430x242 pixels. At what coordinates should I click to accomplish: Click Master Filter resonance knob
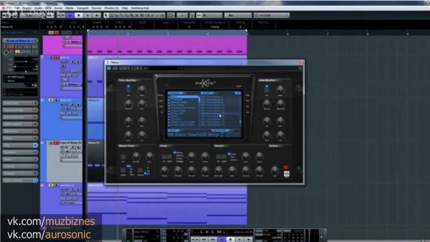tap(149, 157)
